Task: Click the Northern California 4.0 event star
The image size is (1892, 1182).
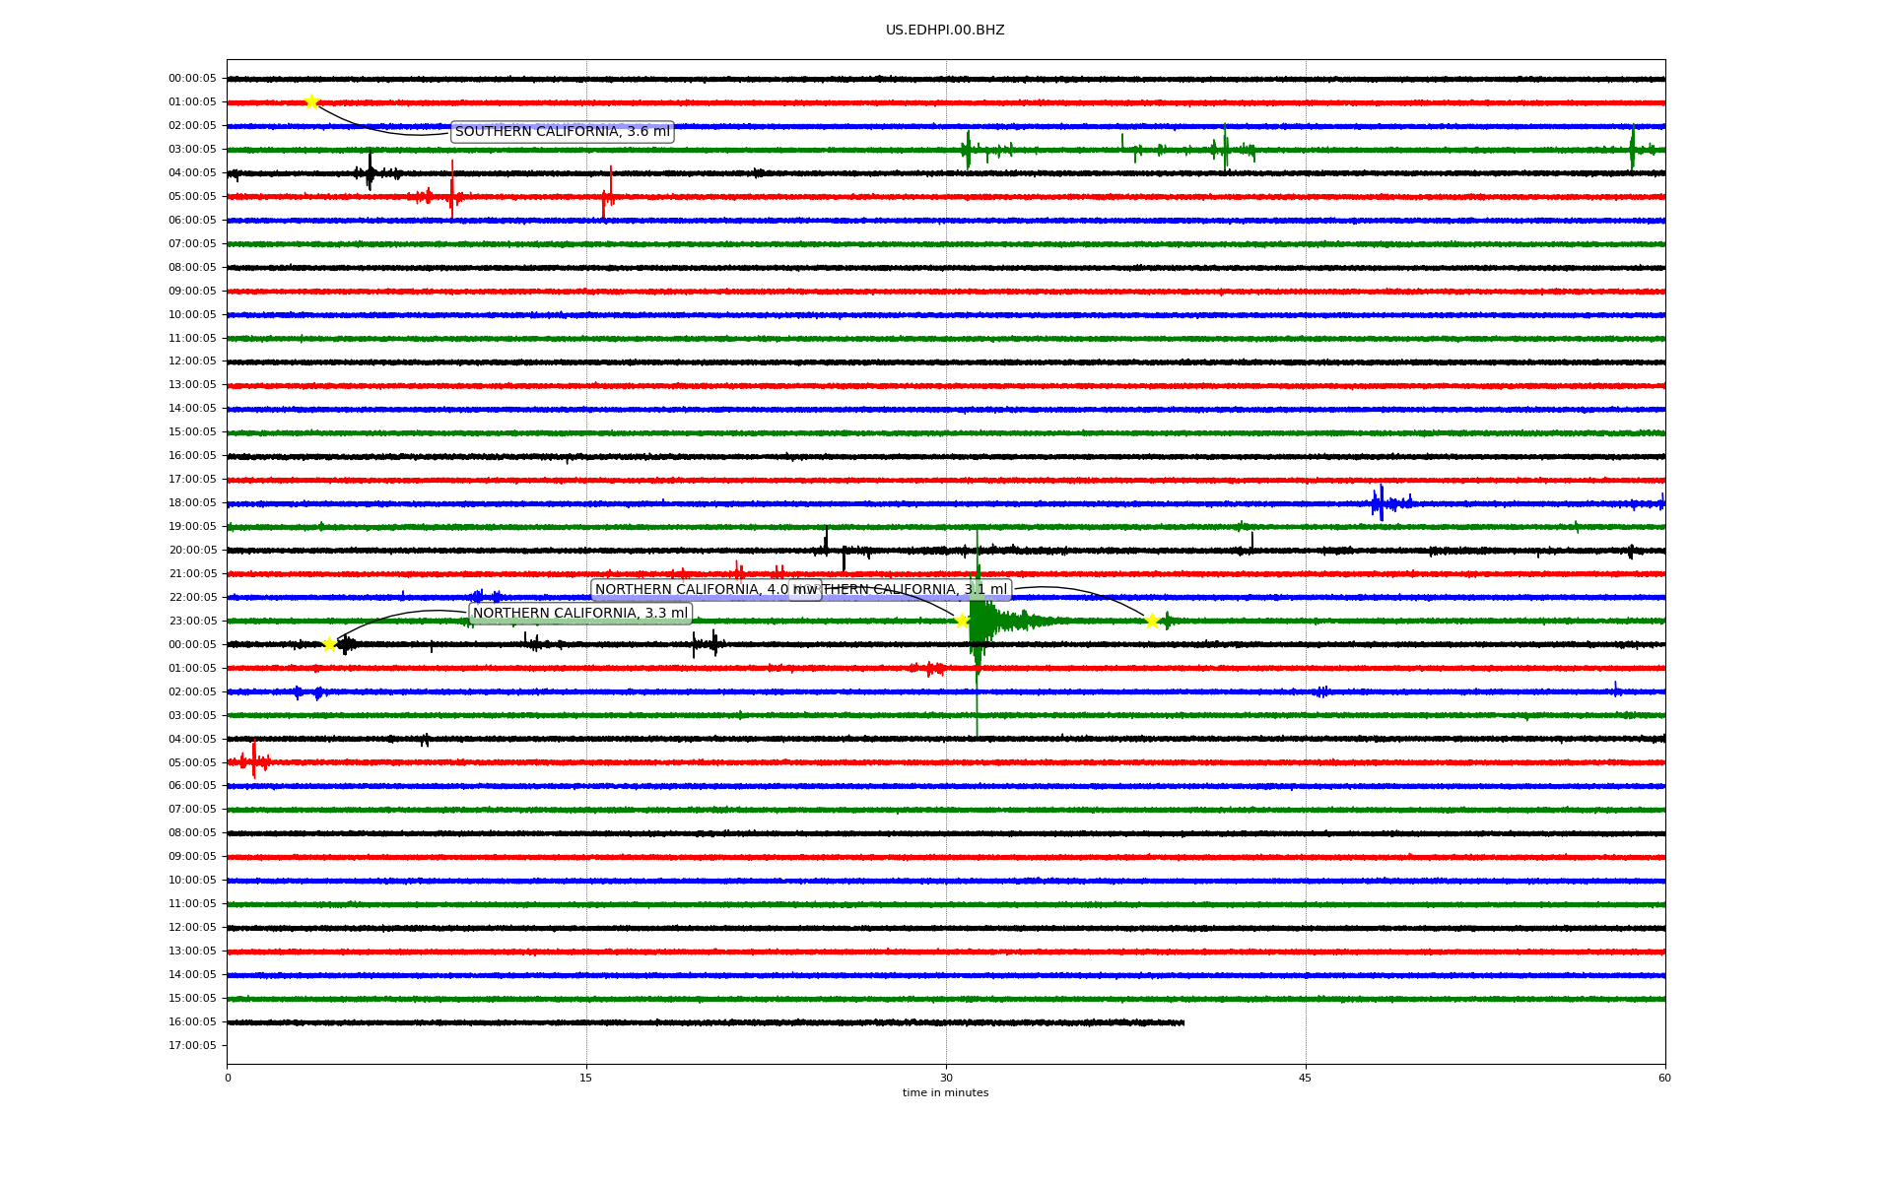Action: tap(962, 621)
